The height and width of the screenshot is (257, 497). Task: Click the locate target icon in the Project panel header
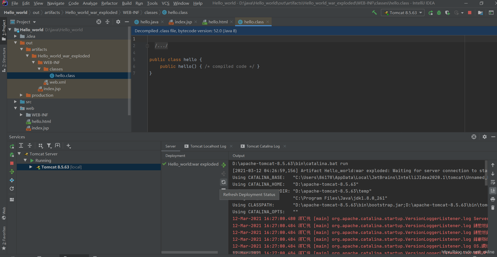pyautogui.click(x=99, y=22)
